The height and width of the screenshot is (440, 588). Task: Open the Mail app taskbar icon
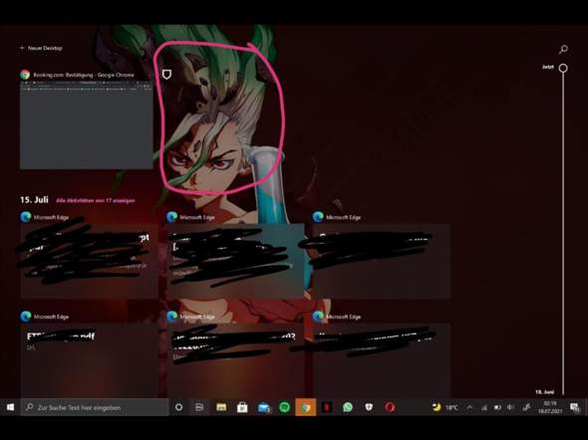point(264,407)
